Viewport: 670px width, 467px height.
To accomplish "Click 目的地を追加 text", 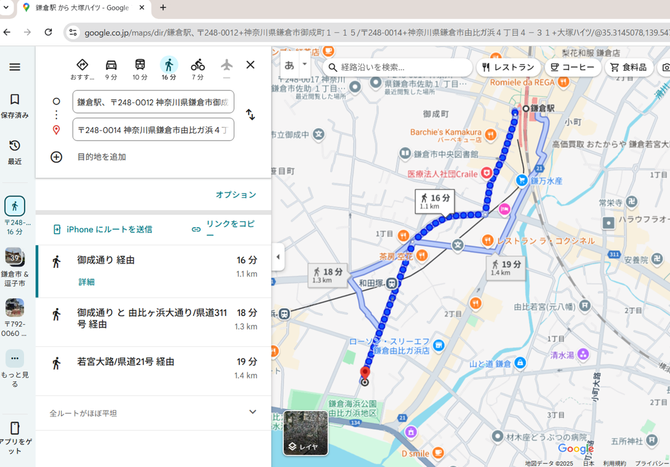I will click(x=102, y=157).
